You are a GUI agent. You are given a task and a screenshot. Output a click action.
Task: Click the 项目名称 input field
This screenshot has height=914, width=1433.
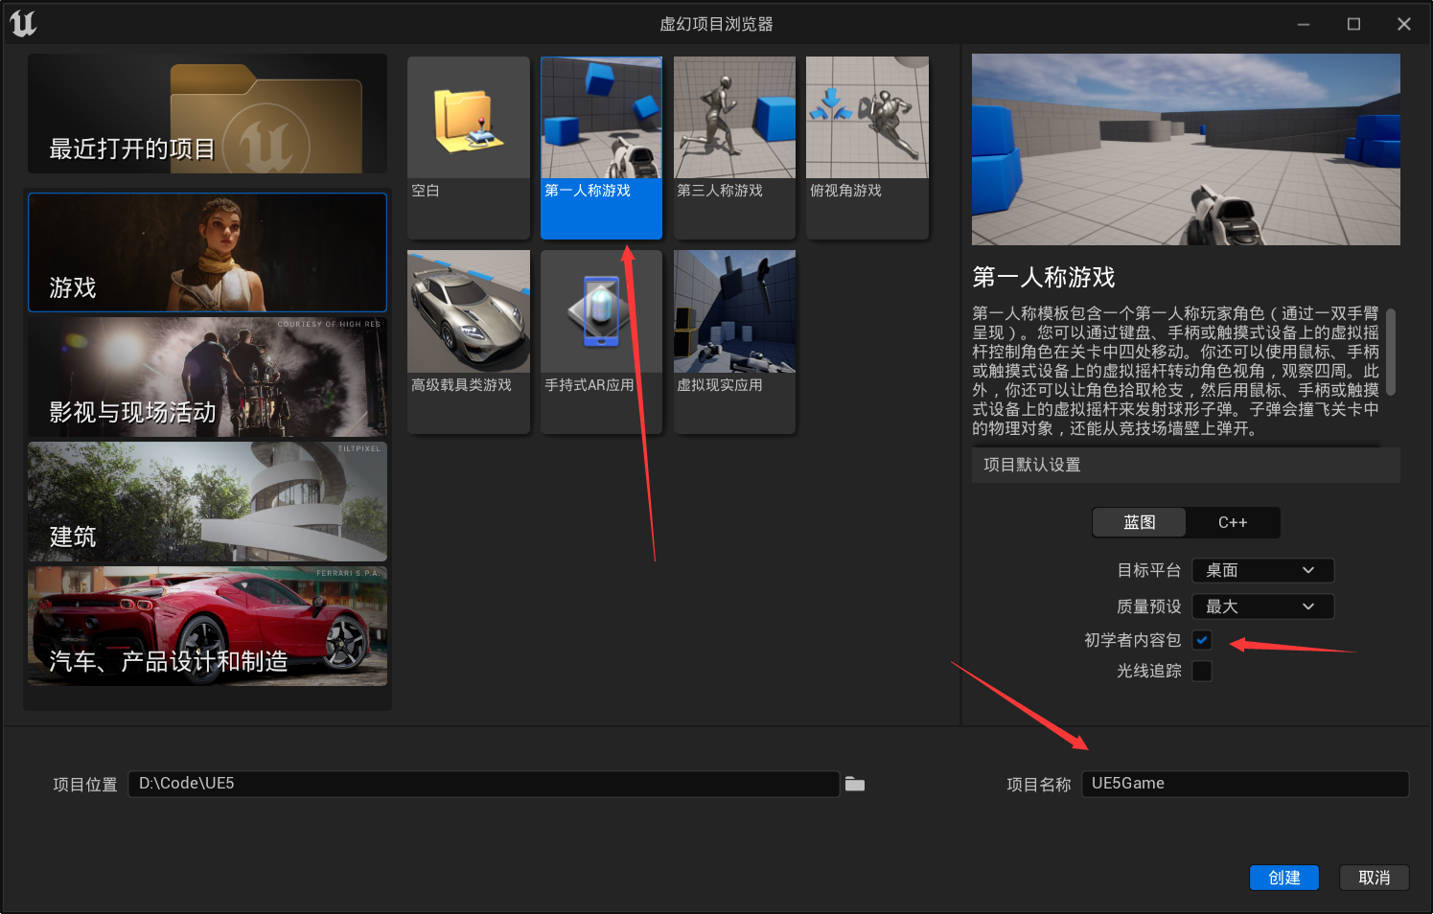[1245, 784]
